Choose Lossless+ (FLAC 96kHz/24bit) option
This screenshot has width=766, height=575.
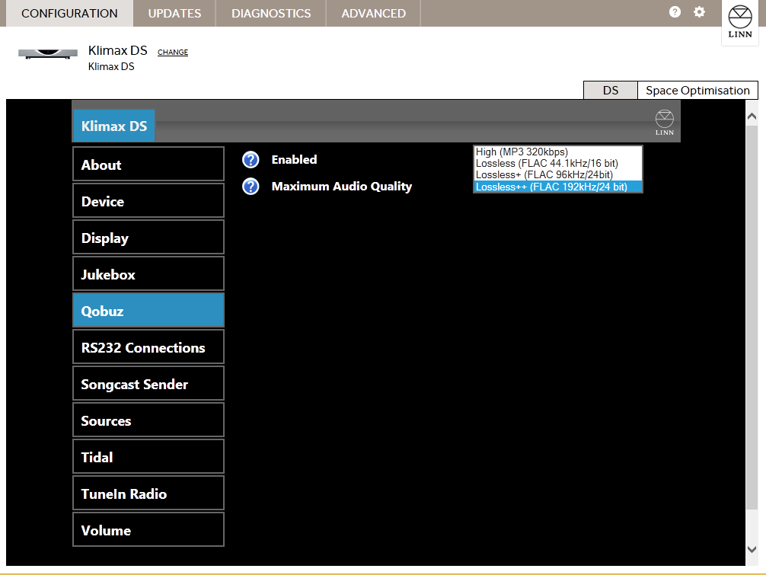558,175
